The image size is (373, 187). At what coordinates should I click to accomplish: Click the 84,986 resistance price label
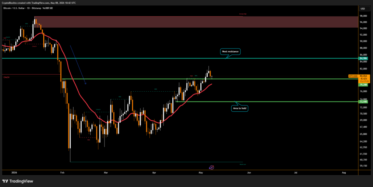coord(364,58)
